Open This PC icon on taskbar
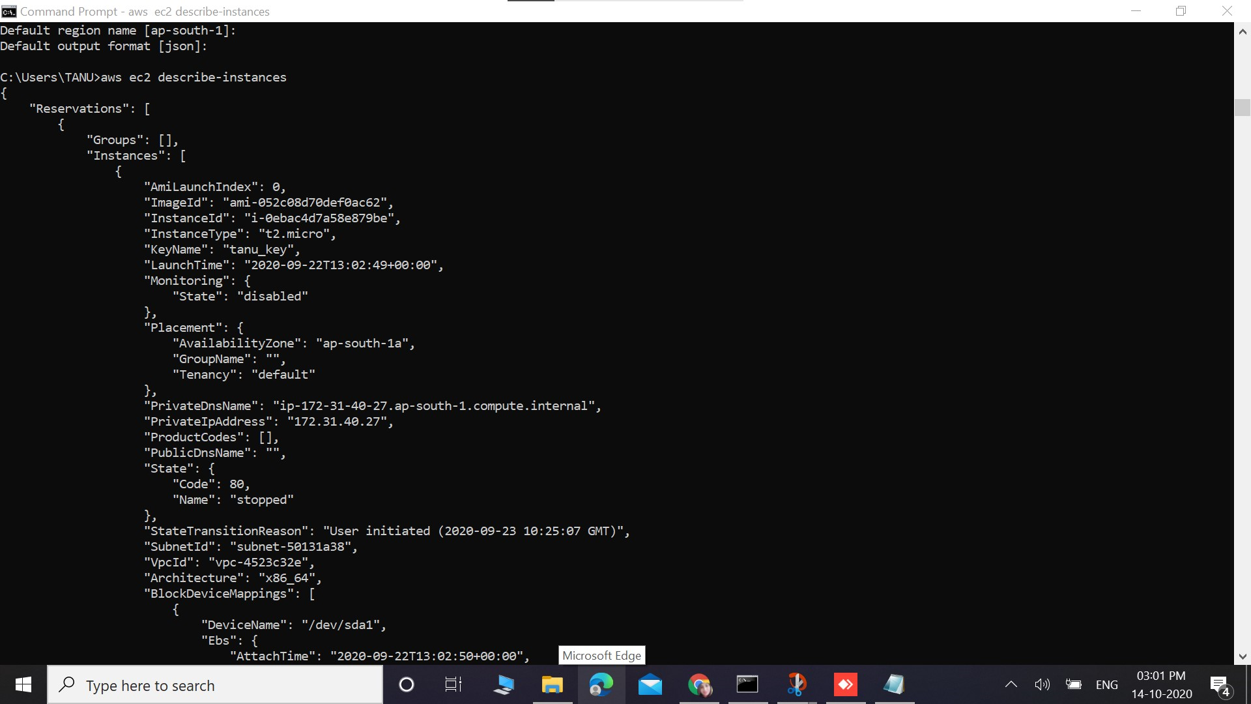The height and width of the screenshot is (704, 1251). (503, 684)
